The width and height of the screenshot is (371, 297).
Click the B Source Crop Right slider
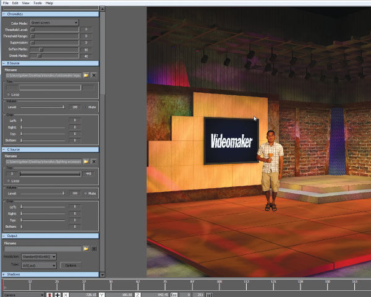[x=43, y=127]
